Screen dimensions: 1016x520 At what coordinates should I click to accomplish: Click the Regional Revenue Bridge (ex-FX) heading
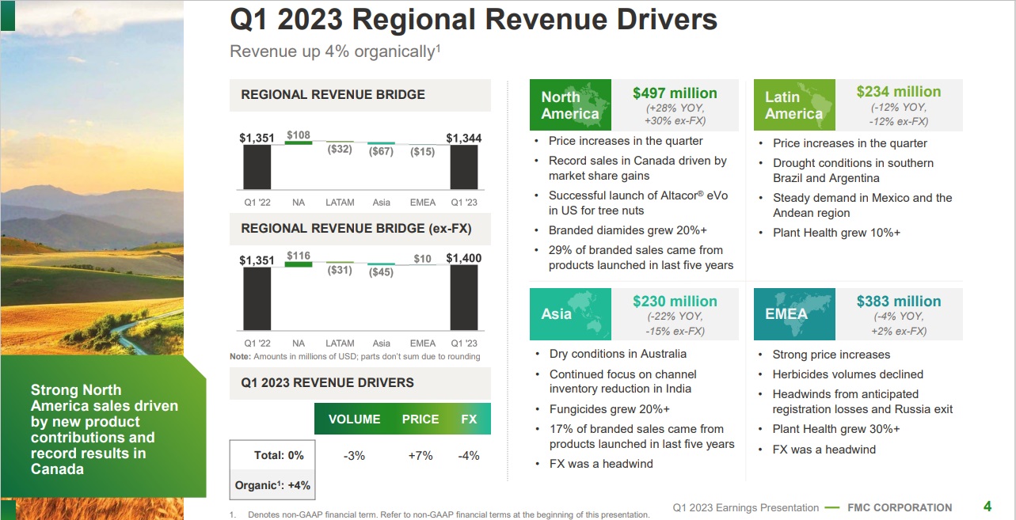[x=356, y=229]
